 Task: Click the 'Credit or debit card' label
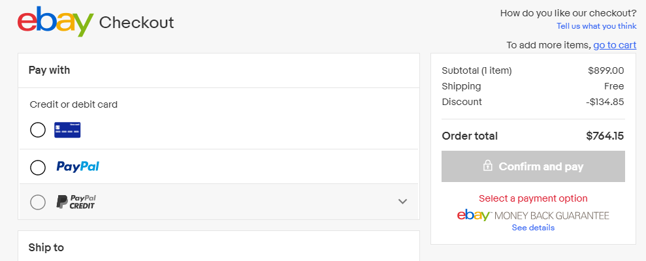(x=74, y=104)
